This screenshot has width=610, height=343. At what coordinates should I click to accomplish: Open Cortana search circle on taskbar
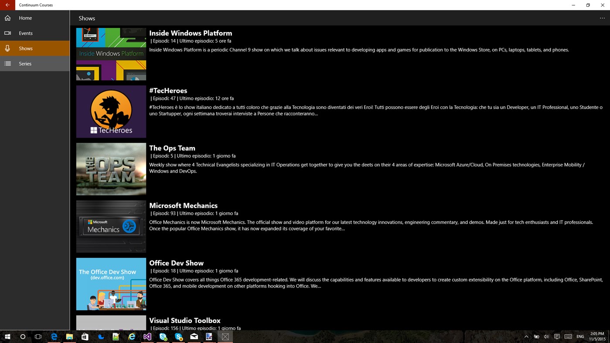pyautogui.click(x=23, y=336)
